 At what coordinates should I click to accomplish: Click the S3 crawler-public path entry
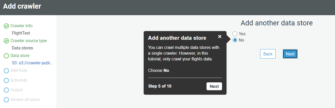click(x=32, y=63)
